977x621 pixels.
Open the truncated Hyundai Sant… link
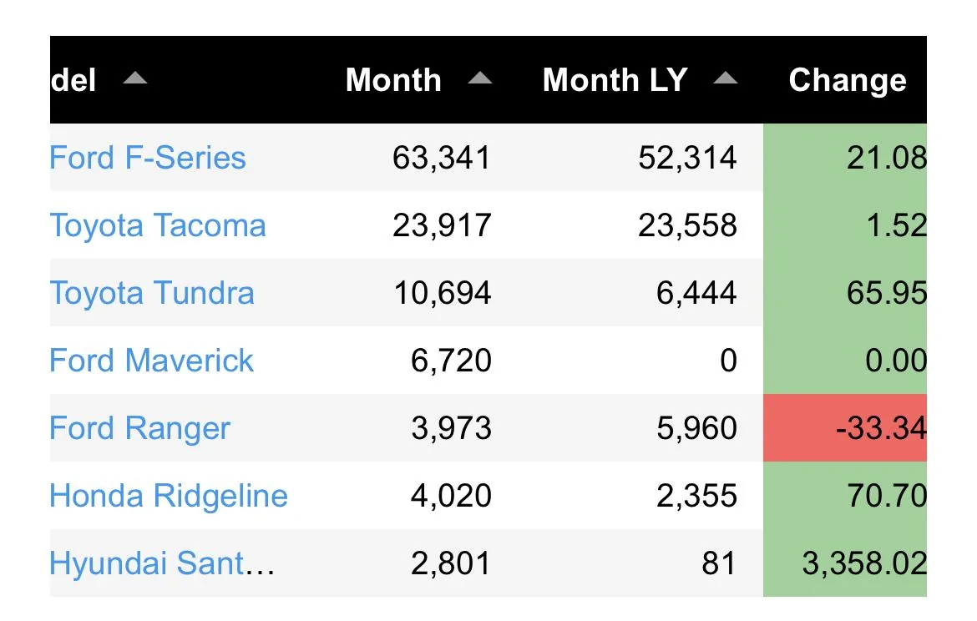click(x=162, y=563)
